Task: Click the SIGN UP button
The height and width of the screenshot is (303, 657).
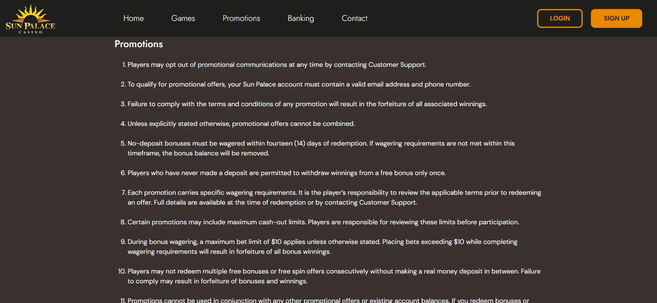Action: coord(616,18)
